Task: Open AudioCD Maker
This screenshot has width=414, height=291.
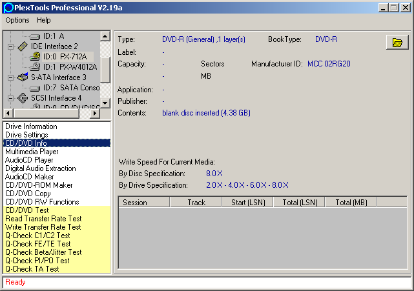Action: coord(57,177)
